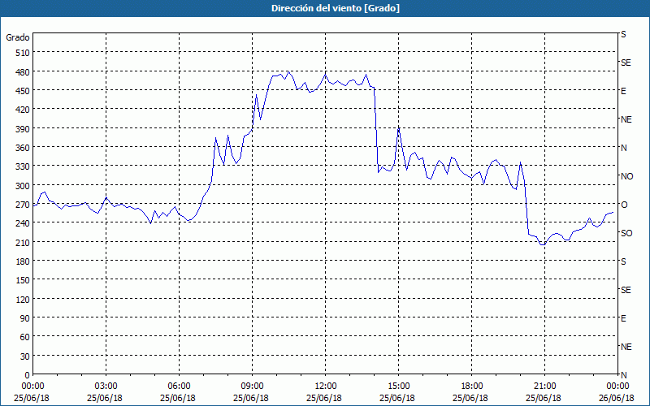Click the 30 degree axis label

pyautogui.click(x=25, y=356)
